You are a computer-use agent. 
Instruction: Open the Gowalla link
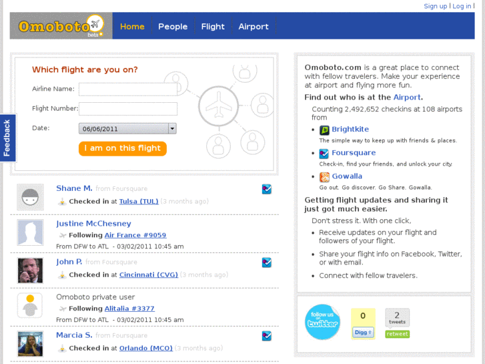347,176
